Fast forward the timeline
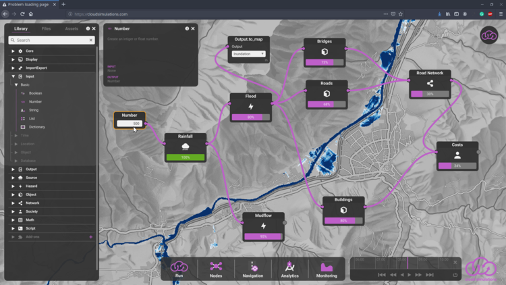The image size is (506, 285). point(418,275)
